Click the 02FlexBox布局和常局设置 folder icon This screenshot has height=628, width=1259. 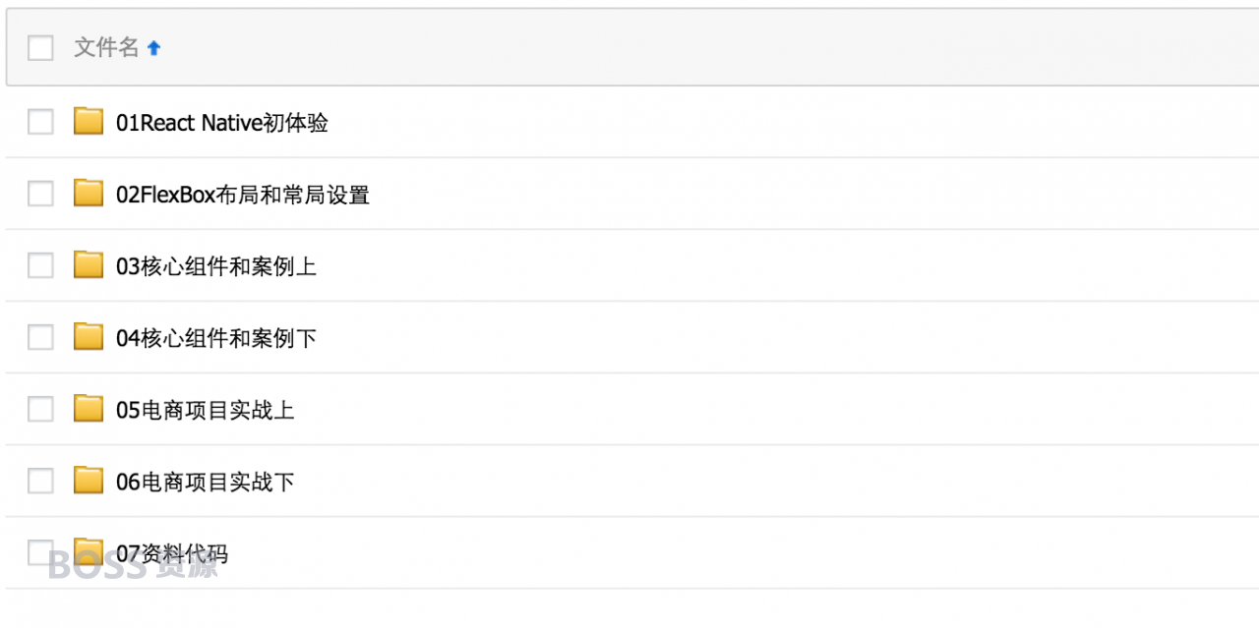89,194
